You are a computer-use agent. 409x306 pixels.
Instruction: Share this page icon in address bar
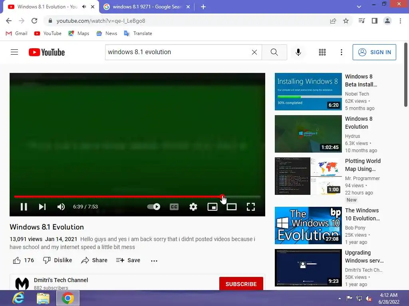point(333,21)
